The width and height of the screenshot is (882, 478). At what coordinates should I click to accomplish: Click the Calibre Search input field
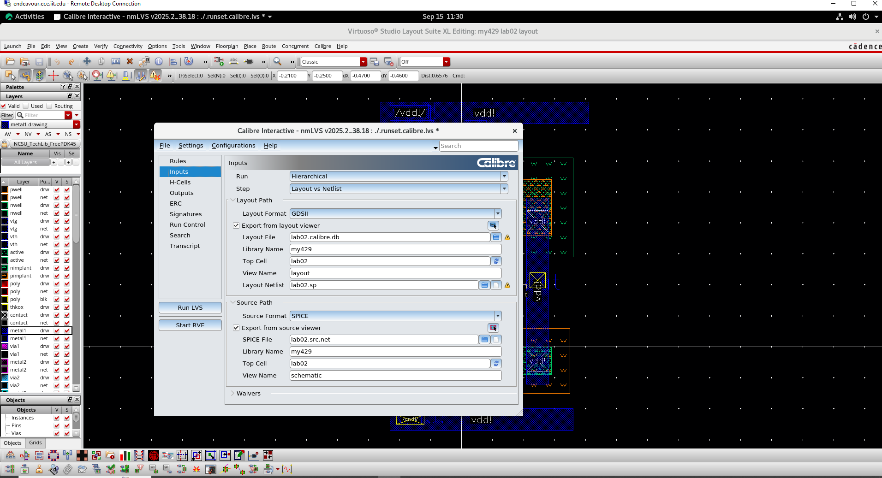pyautogui.click(x=478, y=146)
